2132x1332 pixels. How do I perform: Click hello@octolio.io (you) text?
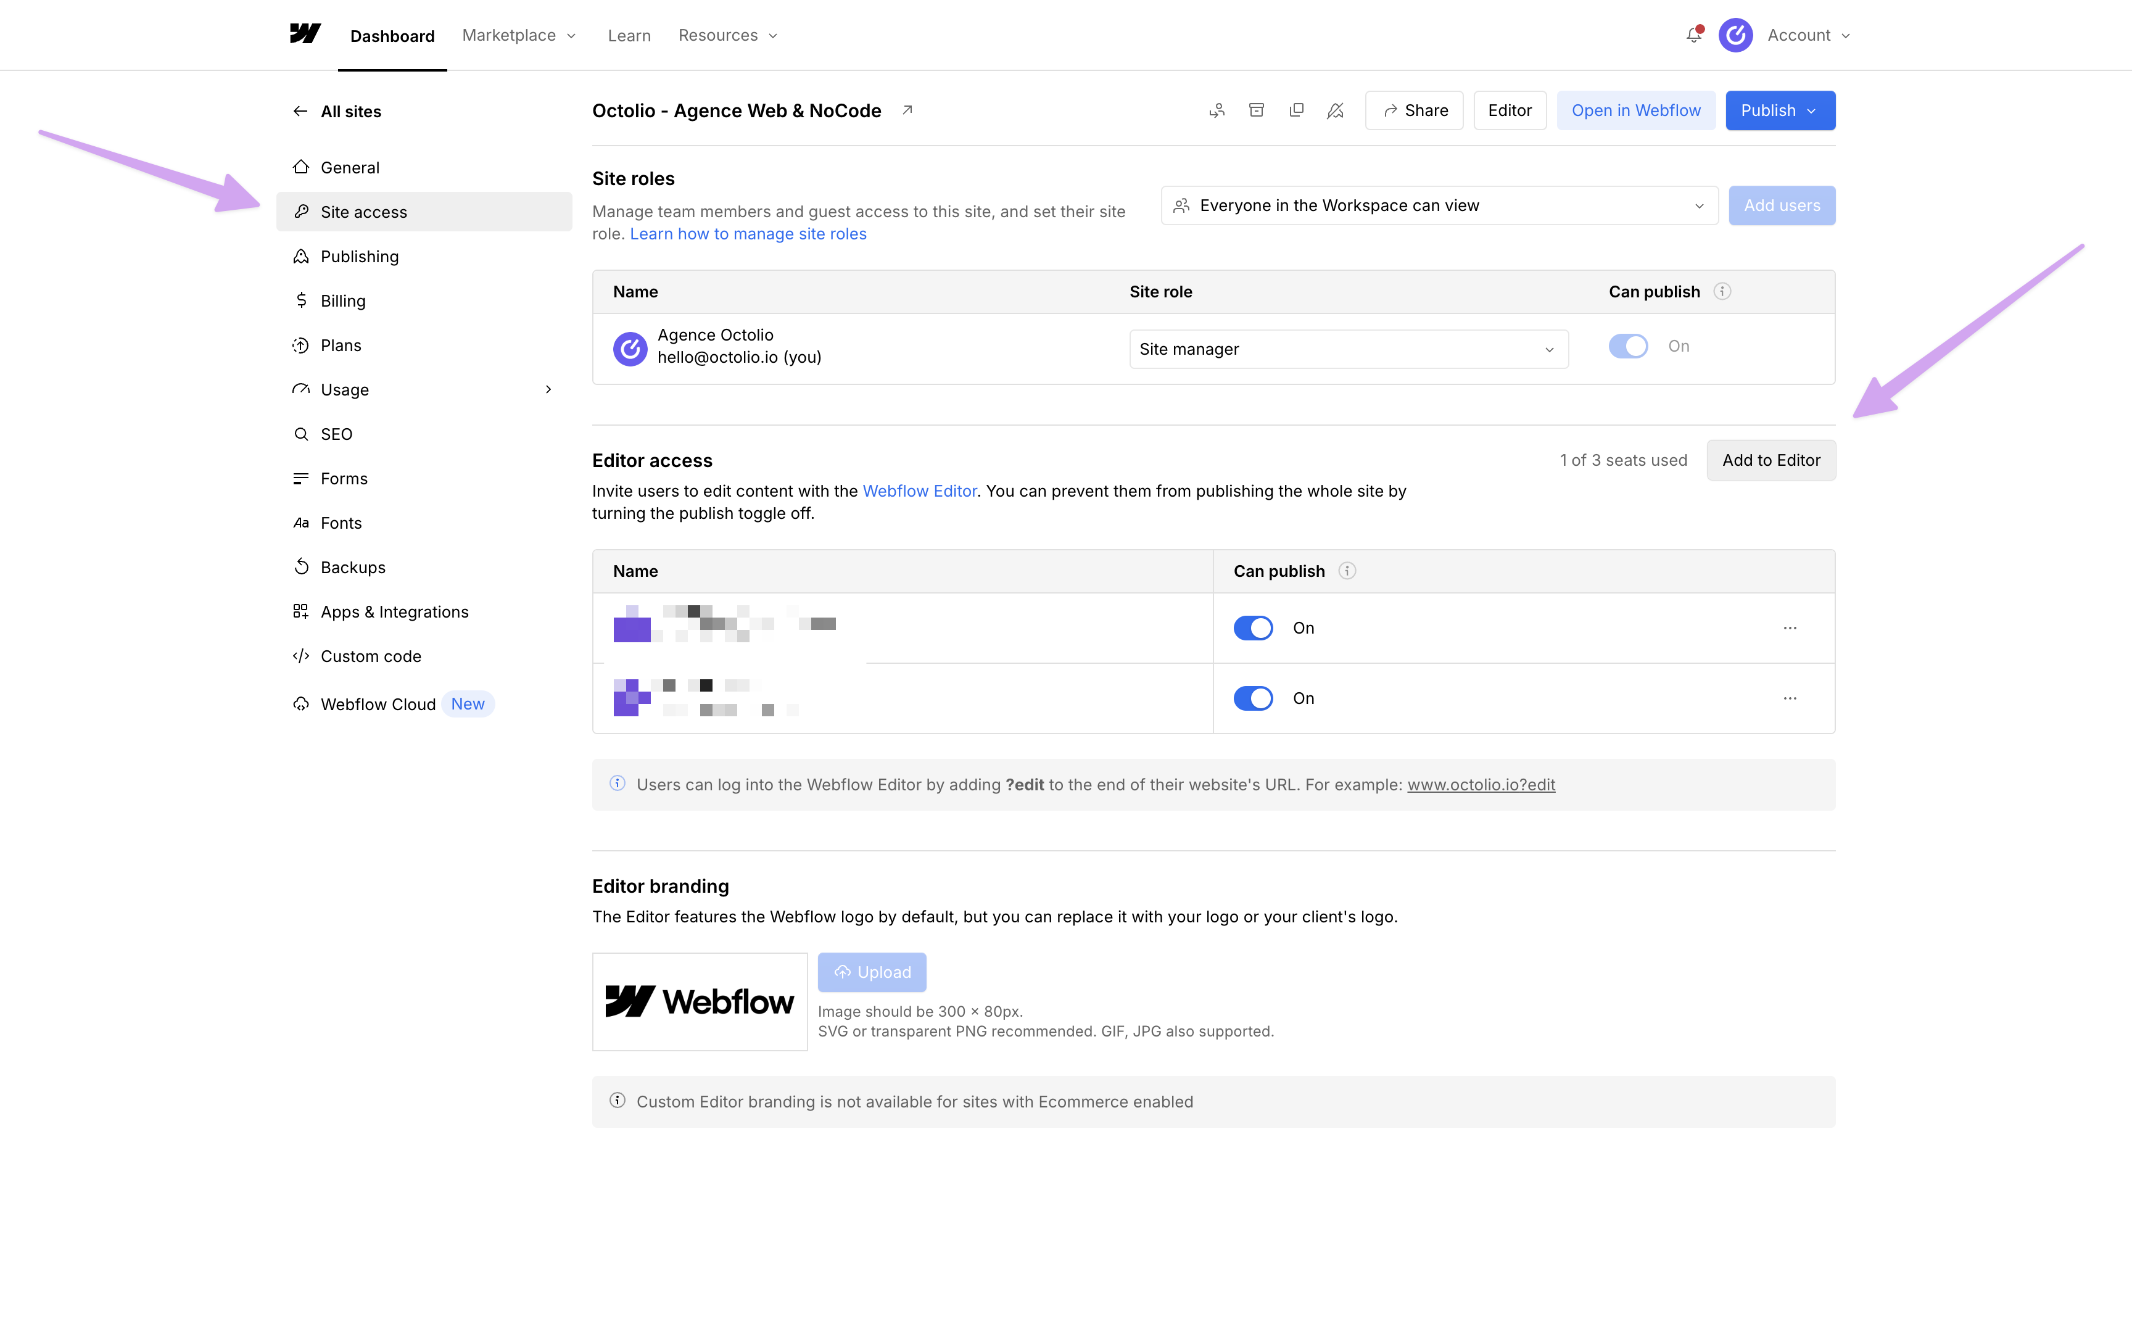(x=739, y=357)
